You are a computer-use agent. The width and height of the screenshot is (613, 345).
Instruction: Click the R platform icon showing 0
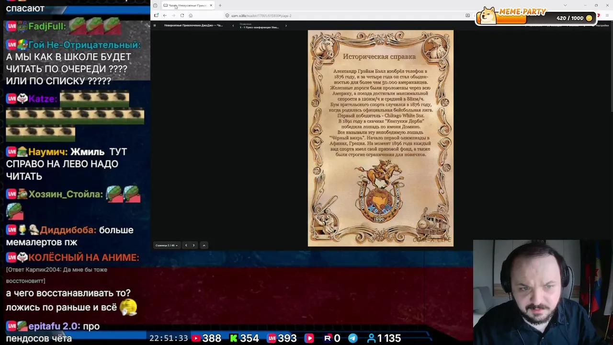(328, 338)
